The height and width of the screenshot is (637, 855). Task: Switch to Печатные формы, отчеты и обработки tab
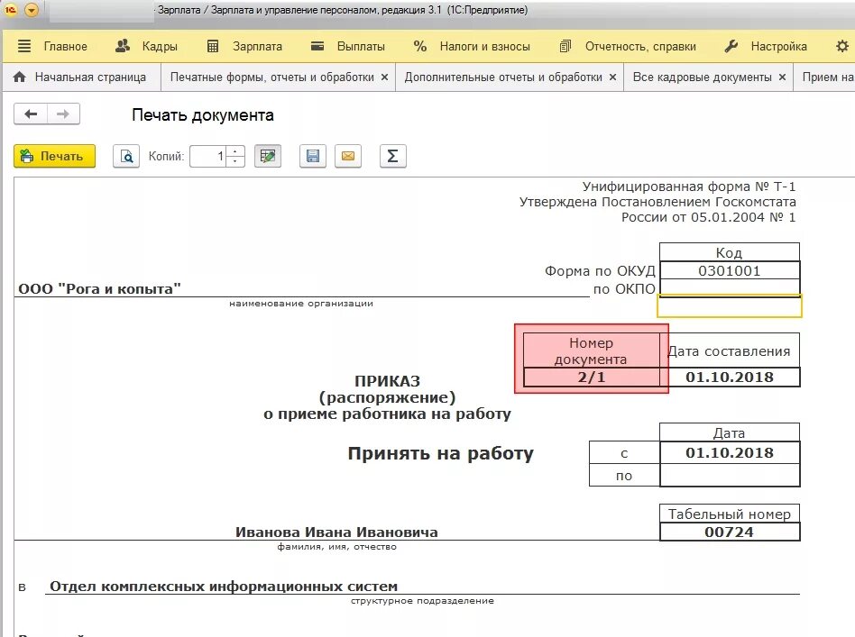(x=272, y=77)
